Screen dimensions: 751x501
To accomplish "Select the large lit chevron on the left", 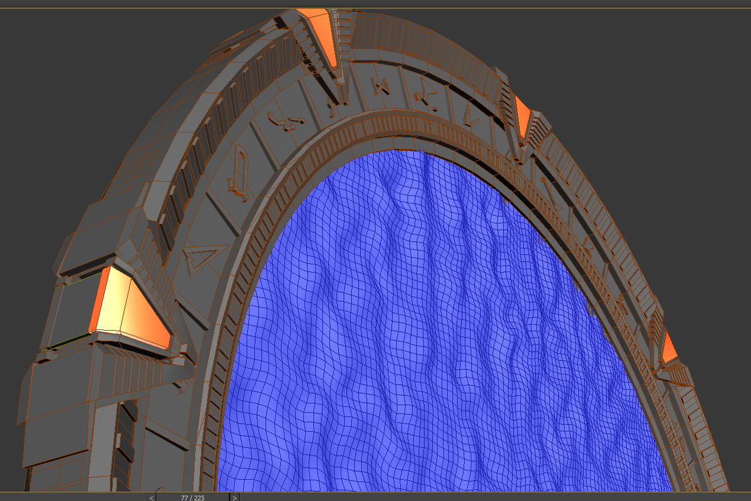I will tap(125, 301).
